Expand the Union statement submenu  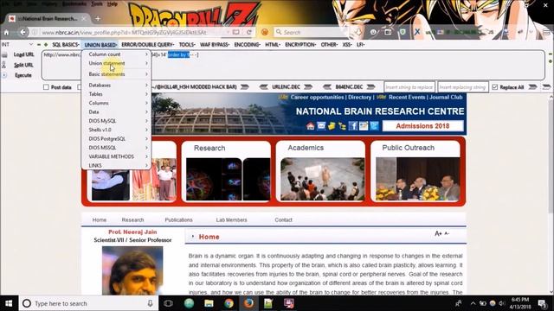[117, 63]
